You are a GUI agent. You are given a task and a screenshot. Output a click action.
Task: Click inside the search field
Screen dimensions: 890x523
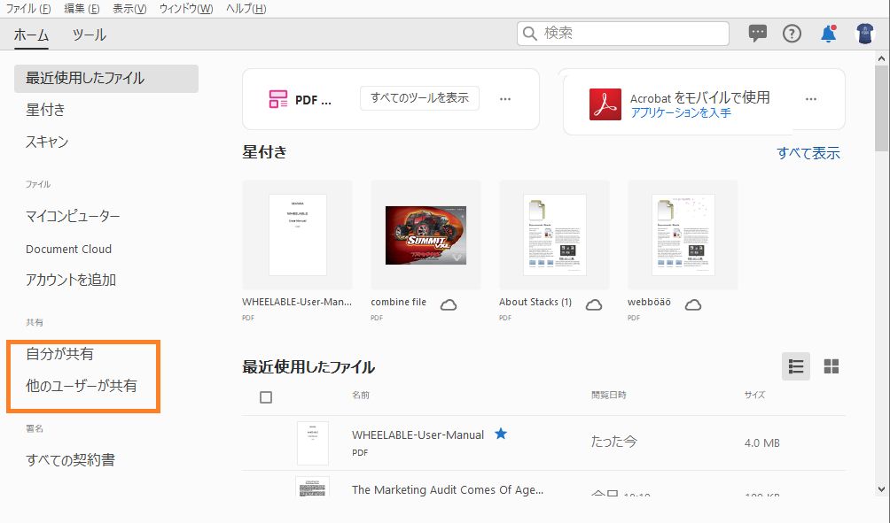[621, 33]
